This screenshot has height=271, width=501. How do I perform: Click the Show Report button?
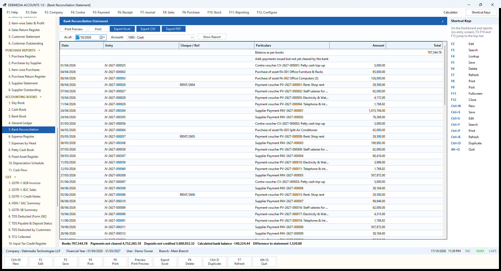(212, 37)
